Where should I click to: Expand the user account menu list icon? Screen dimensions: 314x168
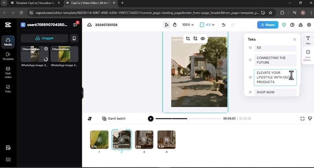click(75, 25)
